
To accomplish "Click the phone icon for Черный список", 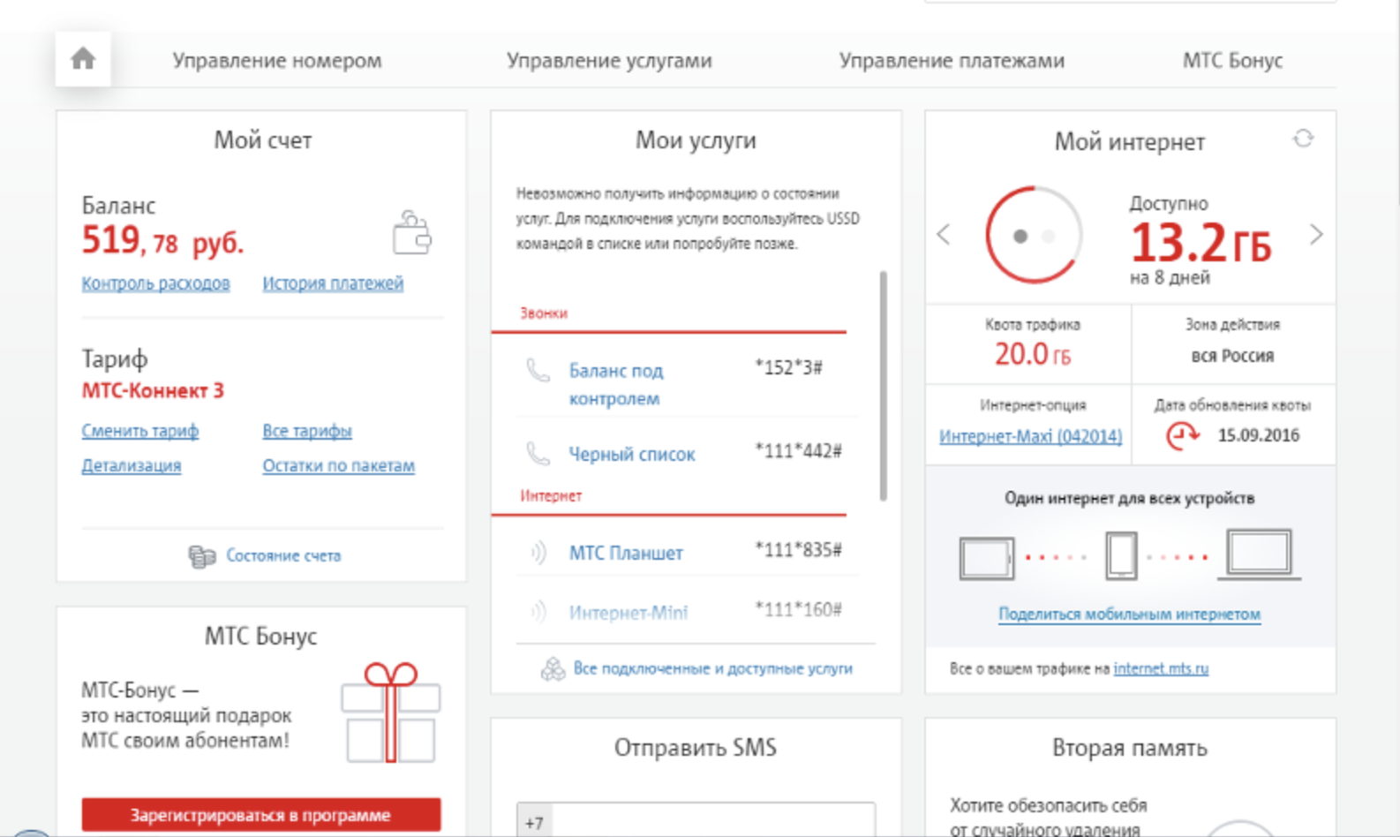I will point(538,454).
